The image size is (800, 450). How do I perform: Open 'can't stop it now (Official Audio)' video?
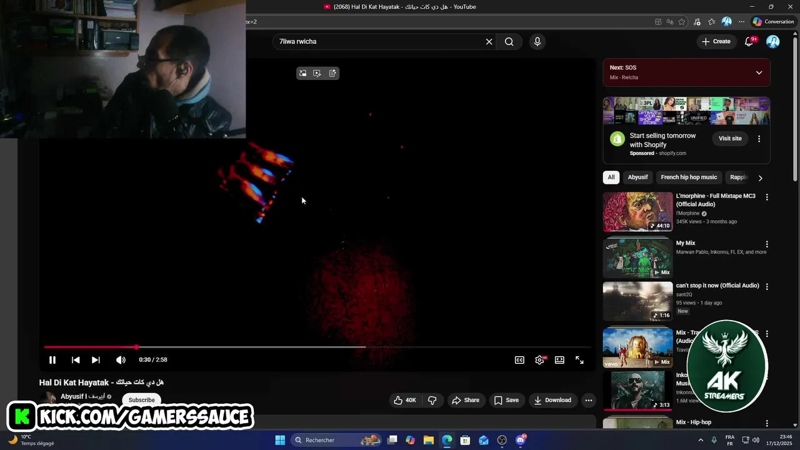coord(717,286)
